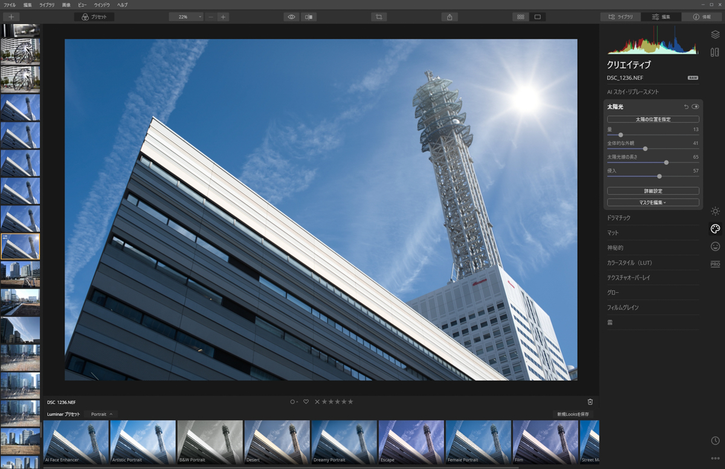Apply the Dreamy Portrait look thumbnail

click(344, 442)
